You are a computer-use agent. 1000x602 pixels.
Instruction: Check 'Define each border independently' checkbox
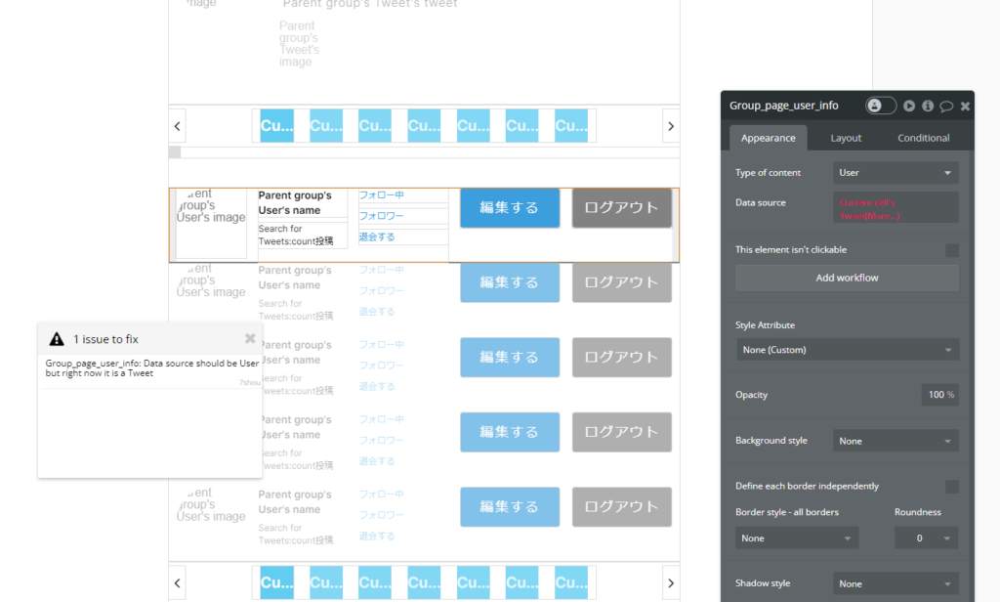point(951,487)
